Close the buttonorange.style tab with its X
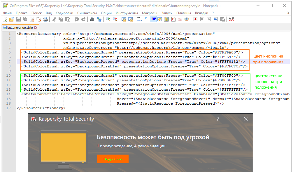Image resolution: width=293 pixels, height=172 pixels. (x=36, y=28)
